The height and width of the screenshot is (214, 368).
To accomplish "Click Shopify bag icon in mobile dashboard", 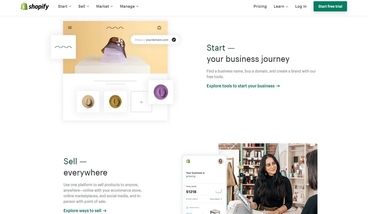I will (x=188, y=161).
